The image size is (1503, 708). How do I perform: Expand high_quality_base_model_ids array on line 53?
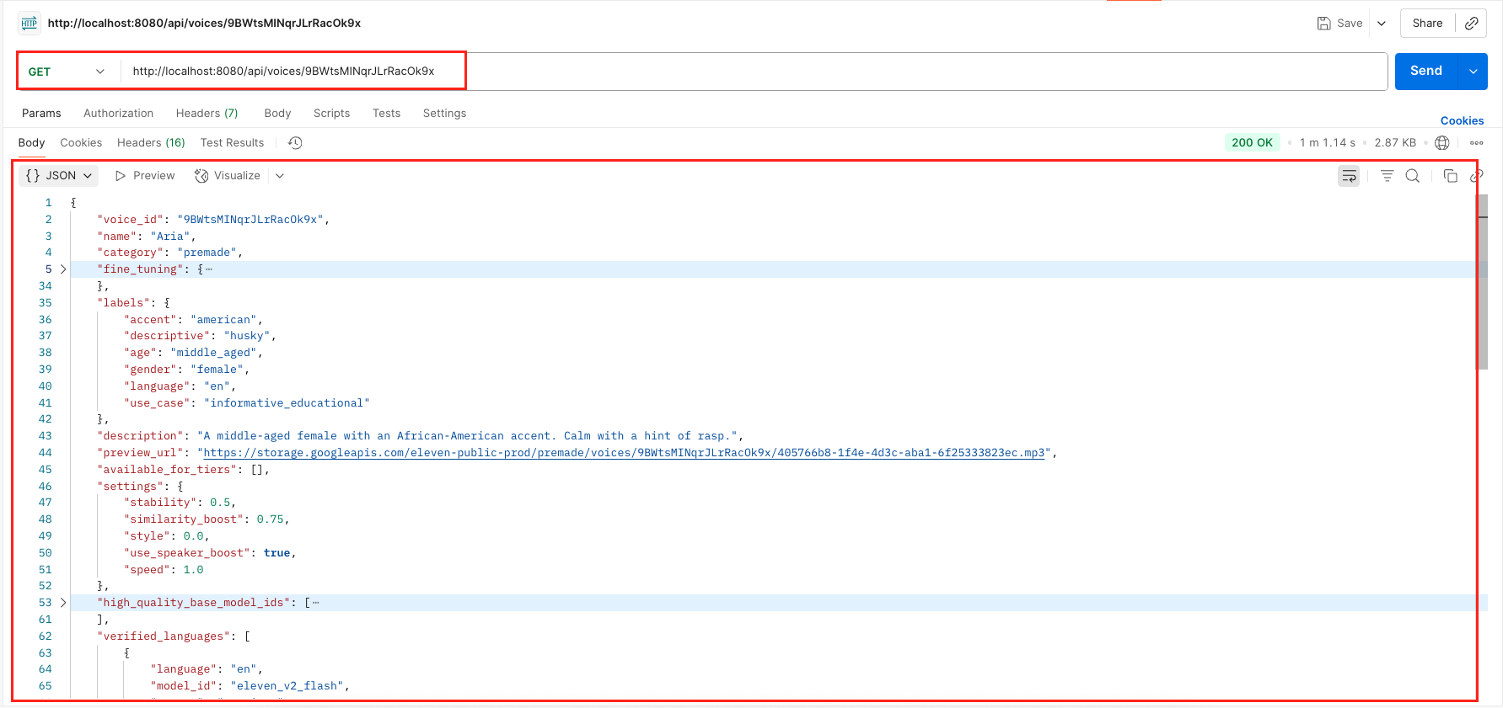click(62, 603)
